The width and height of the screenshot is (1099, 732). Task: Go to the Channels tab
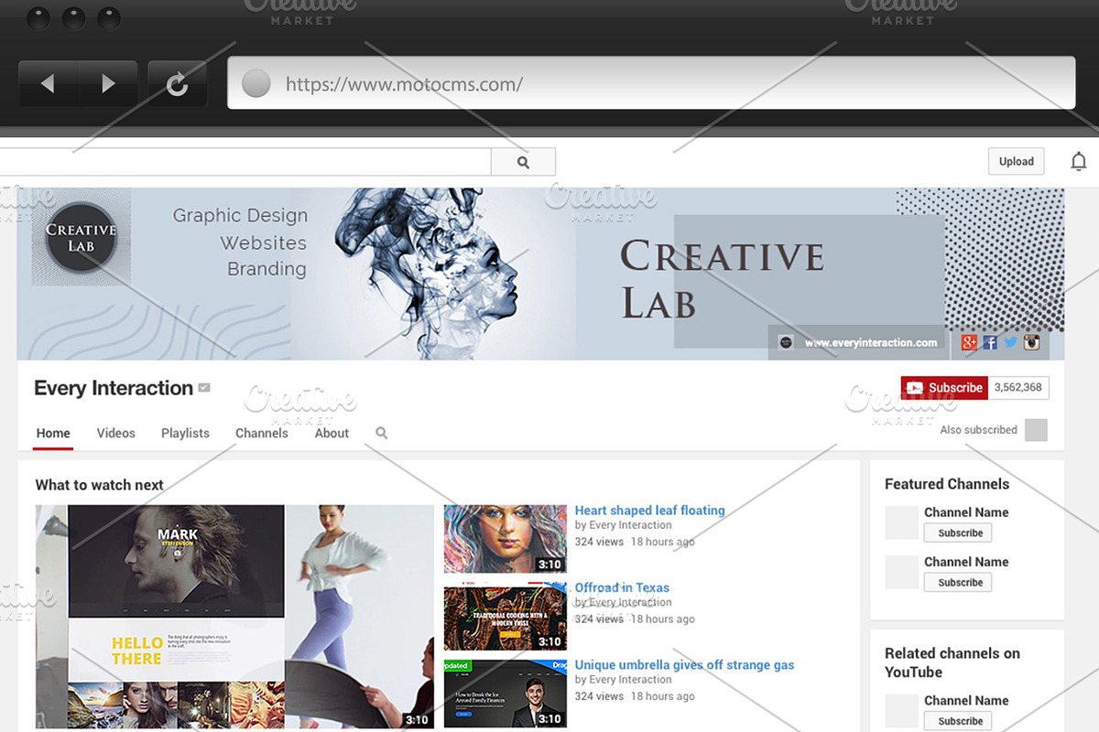tap(262, 434)
